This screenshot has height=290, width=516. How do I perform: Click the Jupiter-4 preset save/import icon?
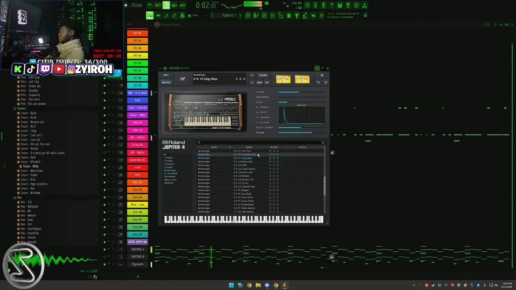click(183, 79)
